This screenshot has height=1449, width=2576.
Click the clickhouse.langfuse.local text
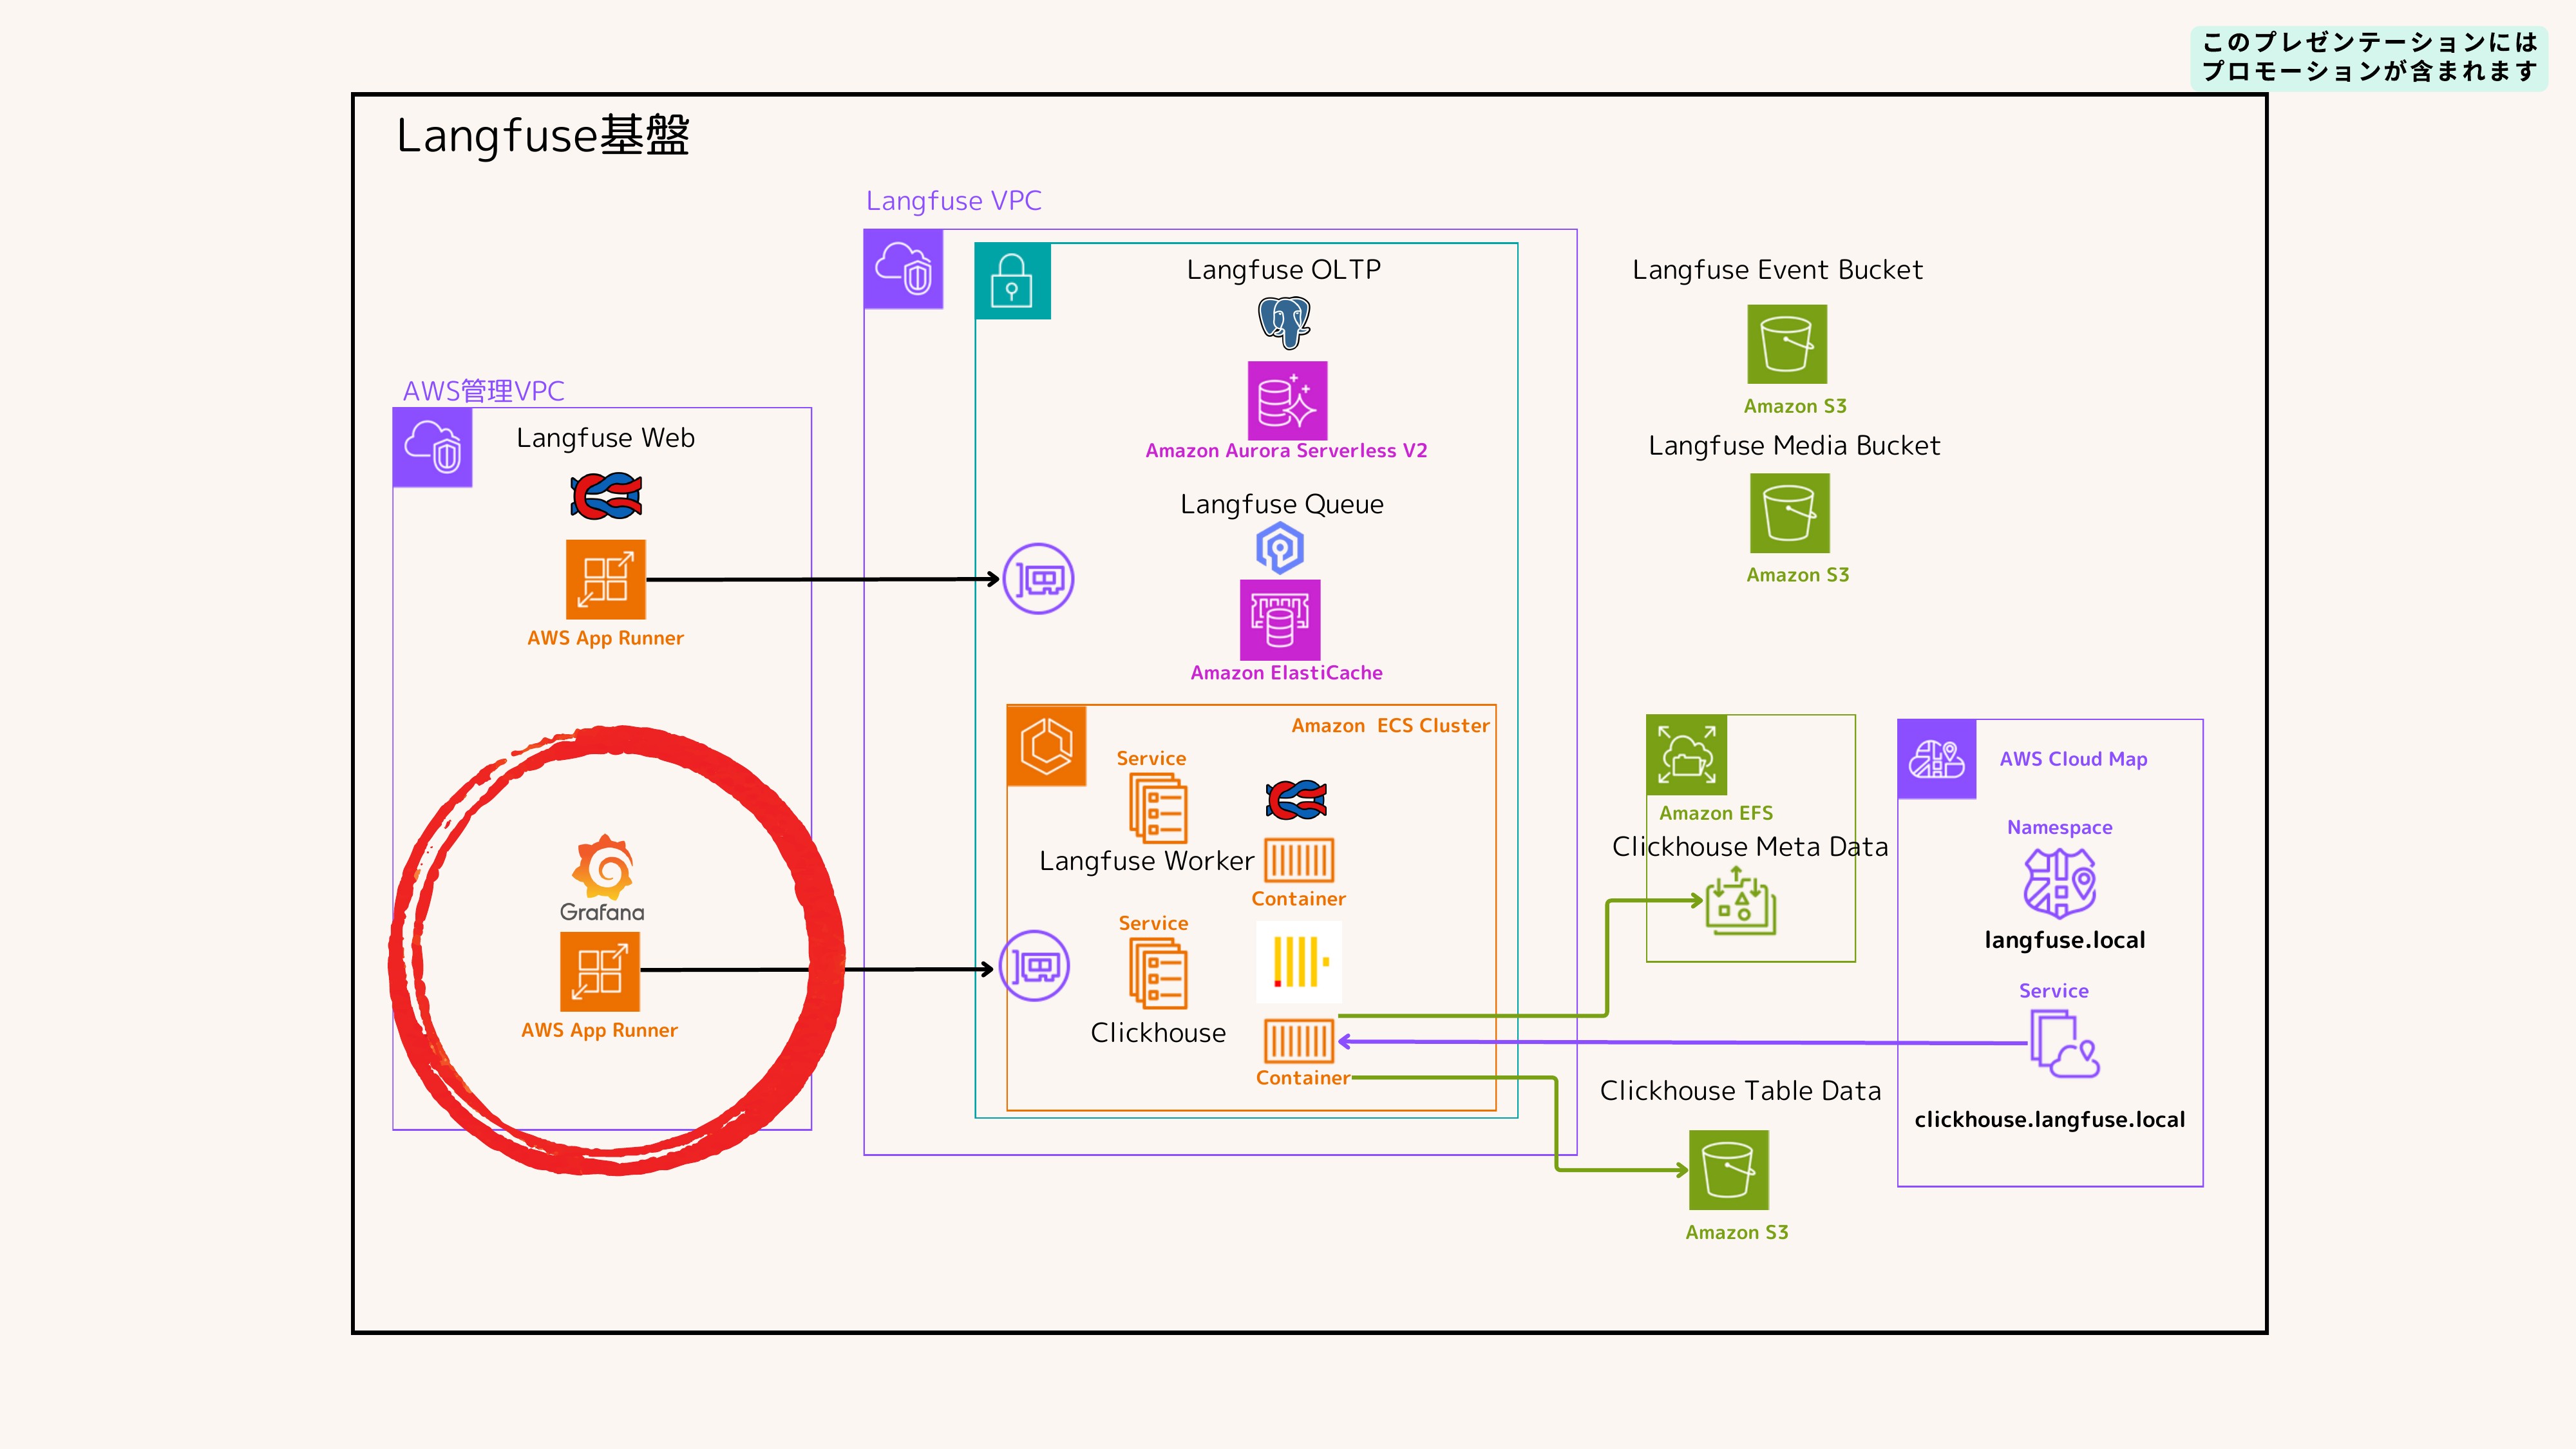click(x=2050, y=1120)
